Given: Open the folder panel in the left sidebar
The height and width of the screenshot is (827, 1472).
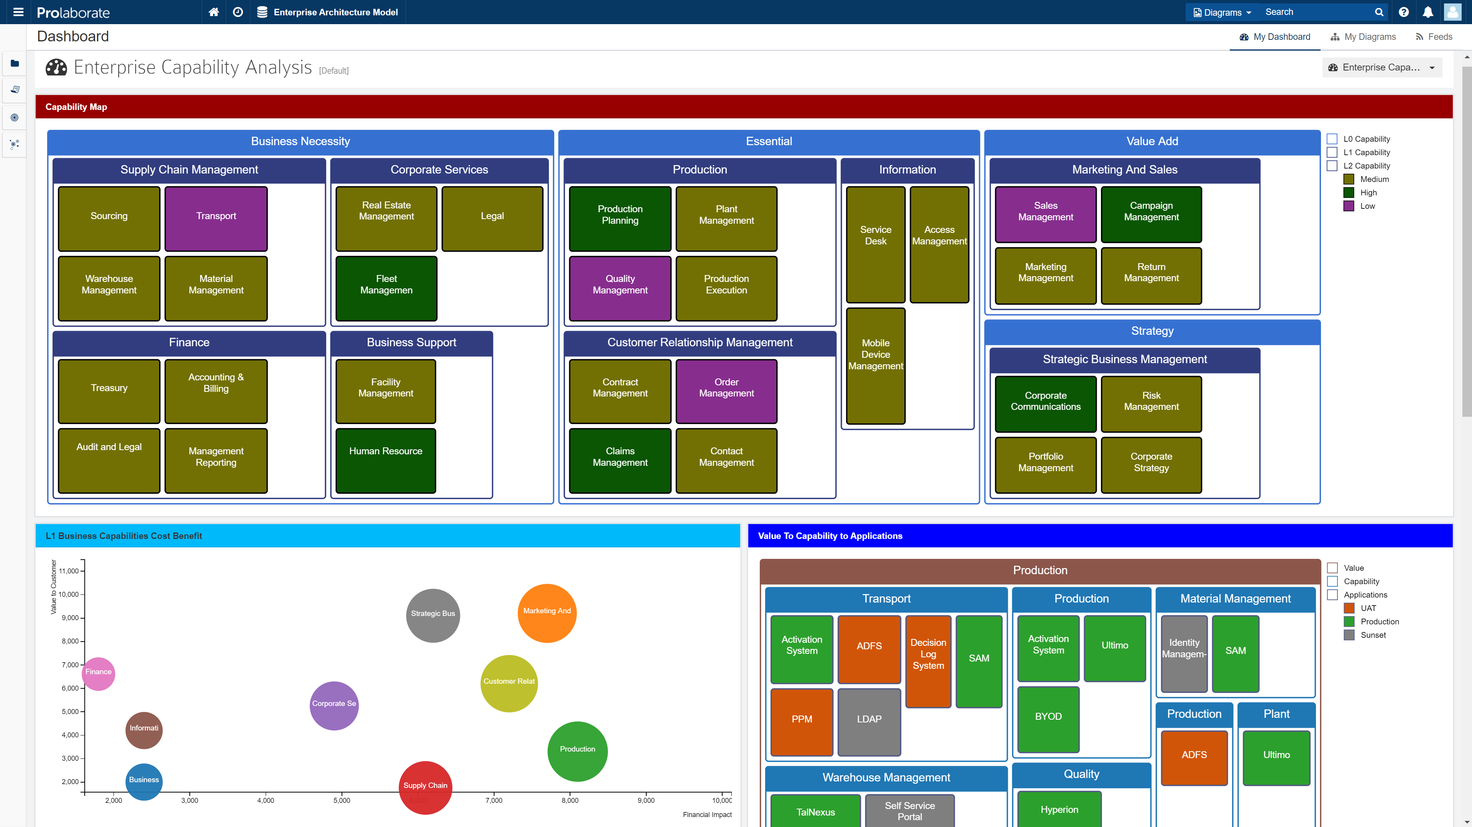Looking at the screenshot, I should click(14, 64).
